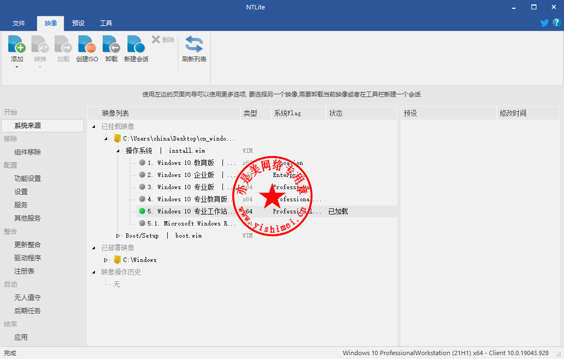564x359 pixels.
Task: Click the 创建ISO toolbar icon
Action: (87, 44)
